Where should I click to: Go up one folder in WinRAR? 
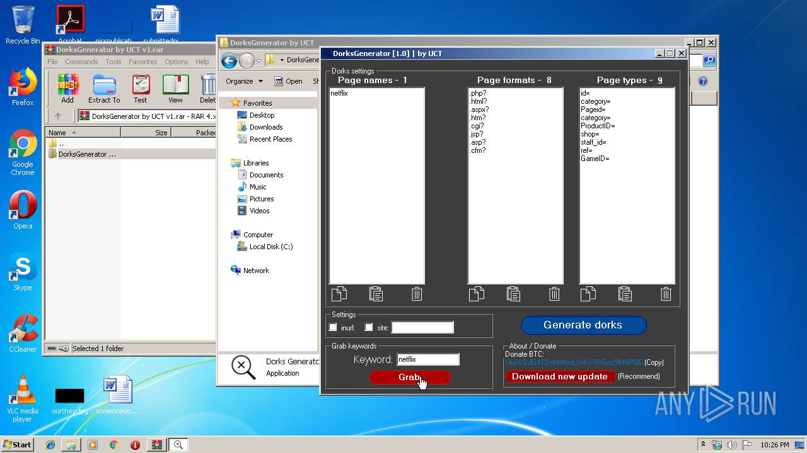point(58,116)
